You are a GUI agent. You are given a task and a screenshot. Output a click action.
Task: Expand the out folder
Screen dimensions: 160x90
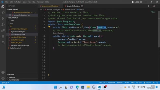(11, 23)
